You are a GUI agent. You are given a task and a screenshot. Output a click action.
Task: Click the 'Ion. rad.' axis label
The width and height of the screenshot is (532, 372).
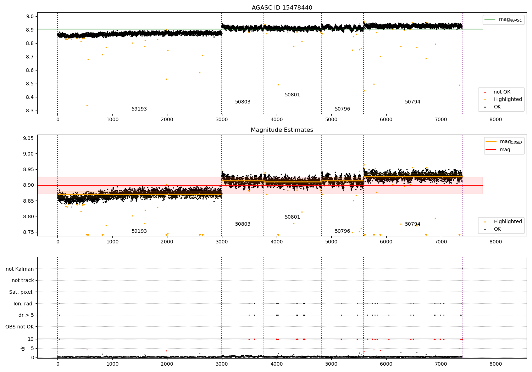coord(24,304)
